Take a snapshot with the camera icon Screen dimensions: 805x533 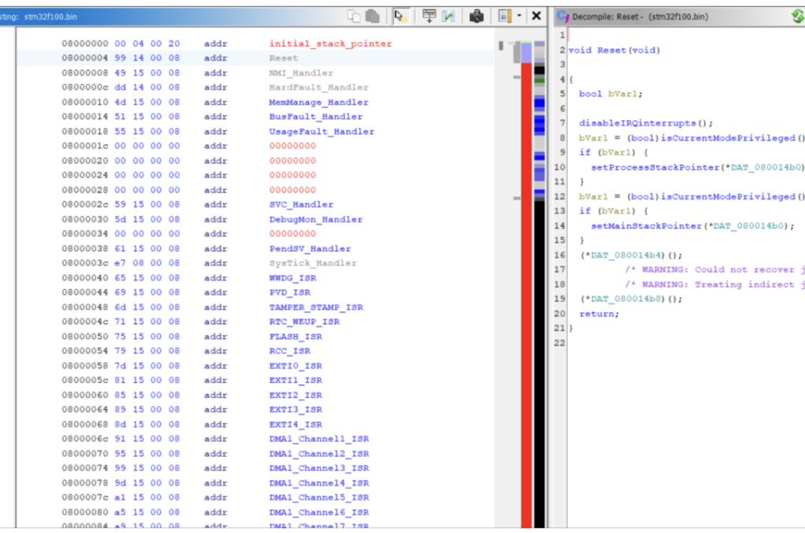click(476, 16)
